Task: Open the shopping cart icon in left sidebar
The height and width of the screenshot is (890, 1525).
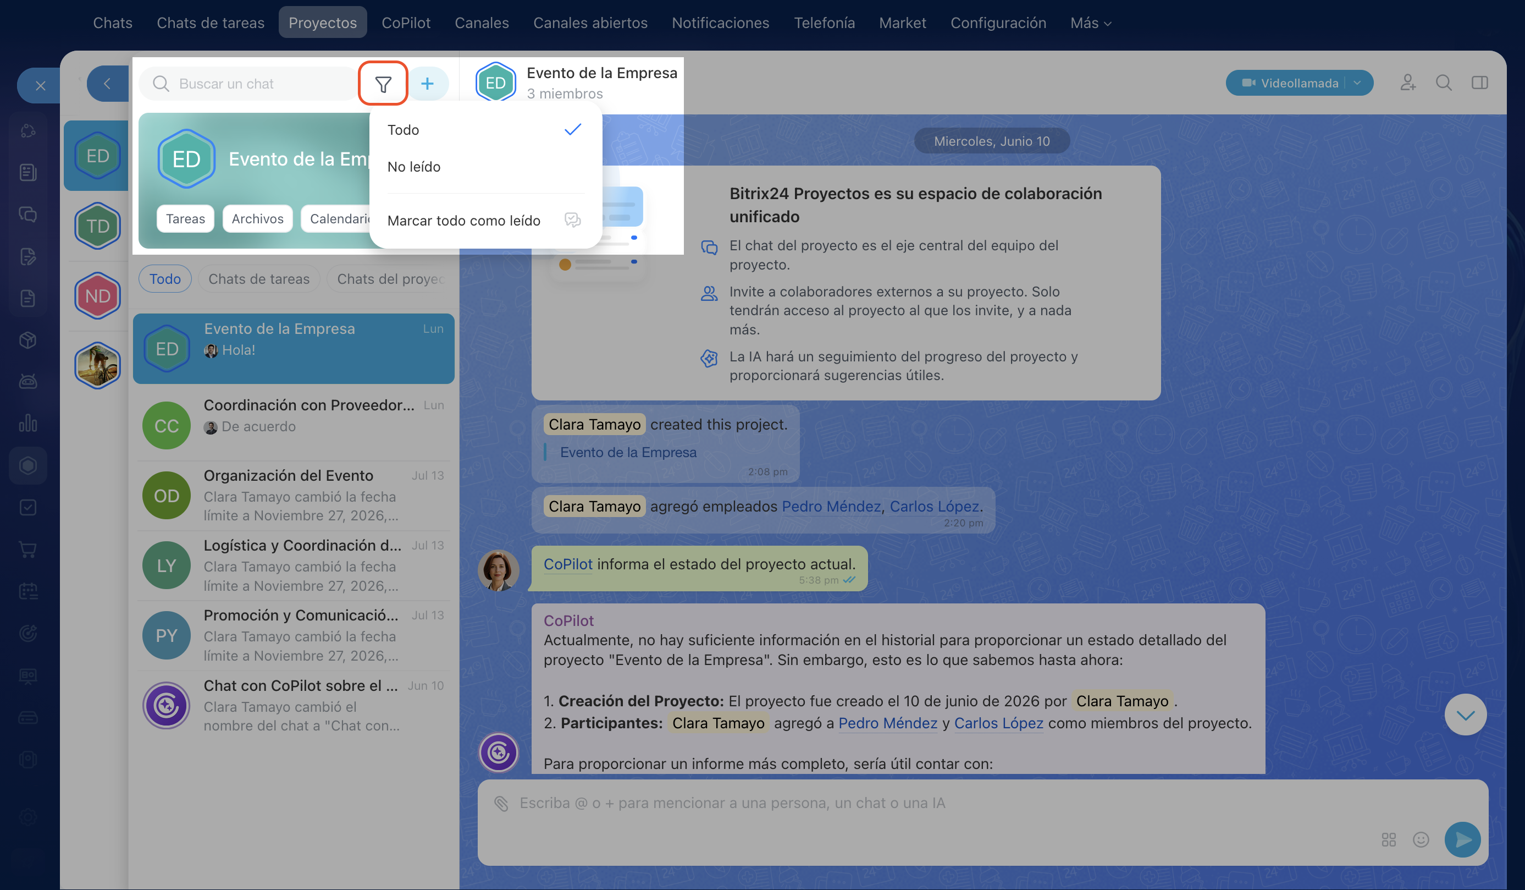Action: tap(28, 549)
